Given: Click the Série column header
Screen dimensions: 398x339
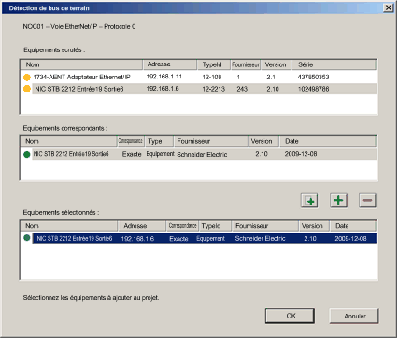Looking at the screenshot, I should 334,64.
